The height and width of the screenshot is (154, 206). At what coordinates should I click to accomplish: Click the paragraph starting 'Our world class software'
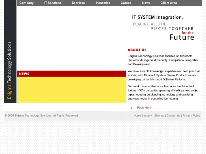point(163,92)
